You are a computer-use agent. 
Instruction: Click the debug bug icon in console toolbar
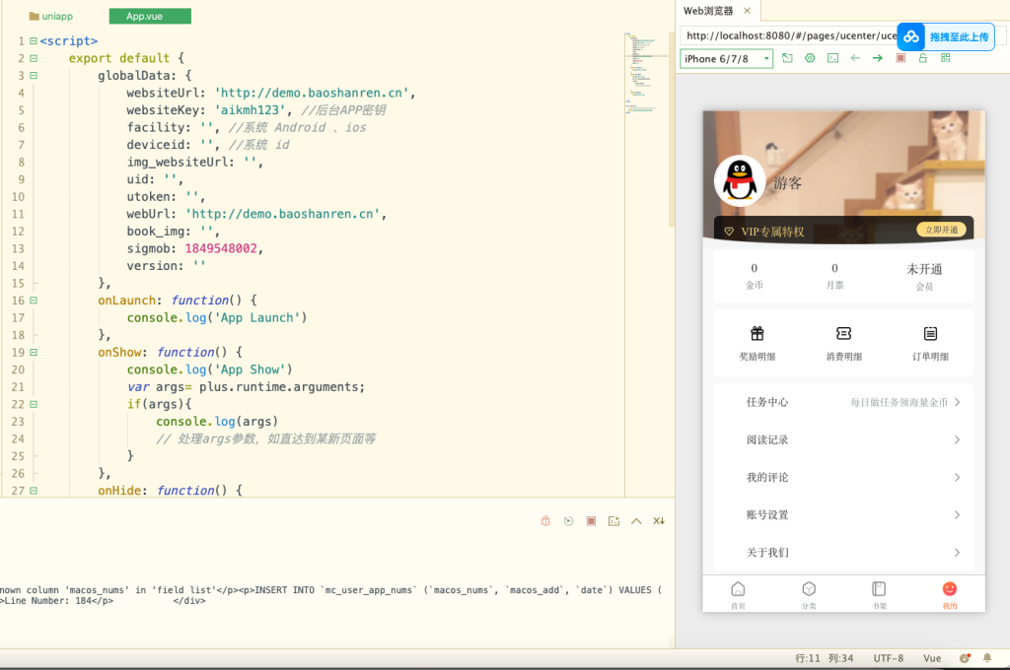[545, 521]
